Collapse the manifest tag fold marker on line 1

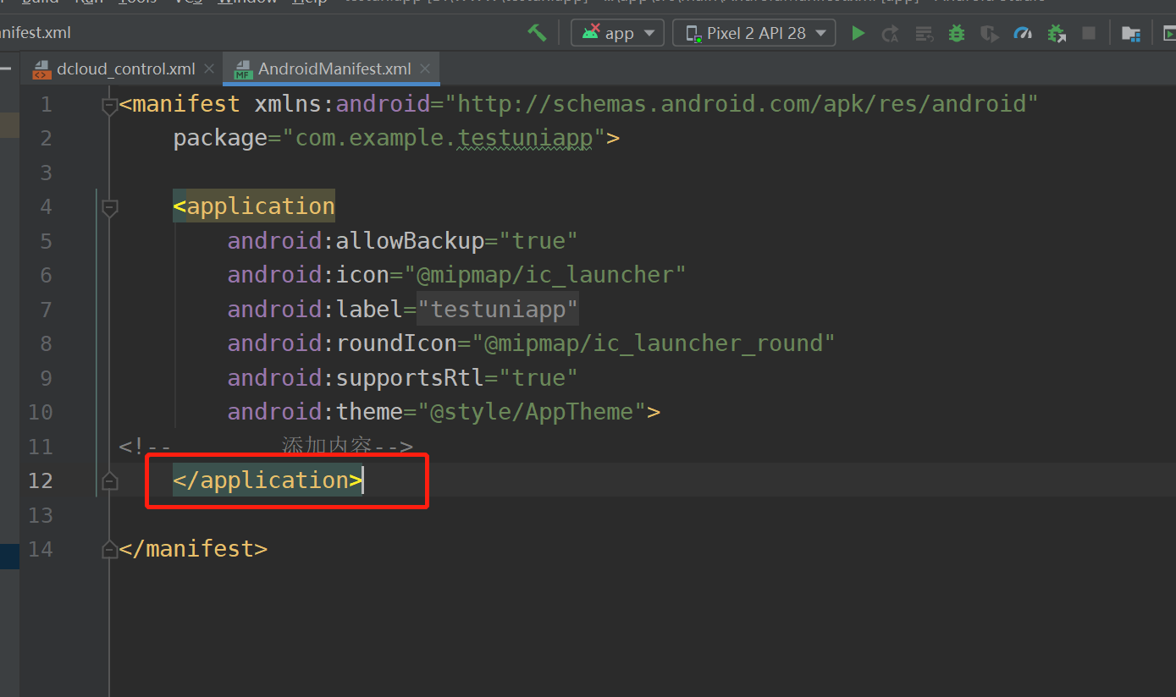[109, 106]
